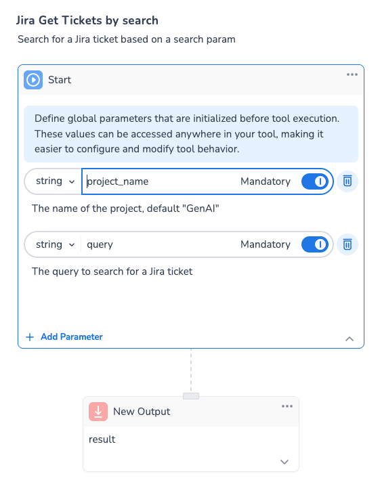The image size is (380, 503).
Task: Click the Add Parameter link
Action: (x=72, y=337)
